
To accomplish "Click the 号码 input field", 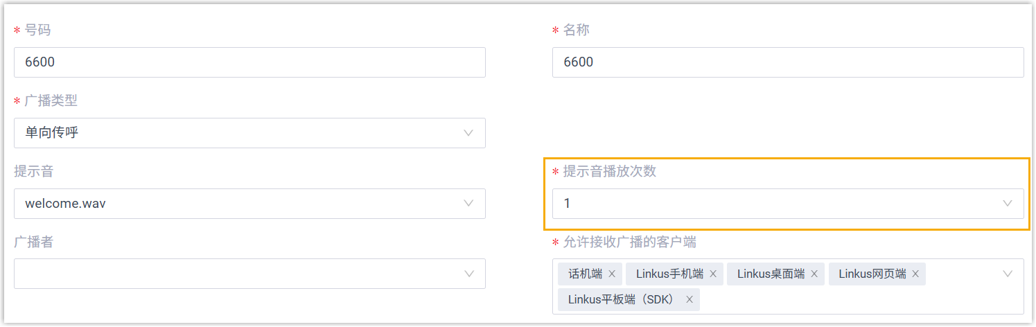I will click(249, 62).
